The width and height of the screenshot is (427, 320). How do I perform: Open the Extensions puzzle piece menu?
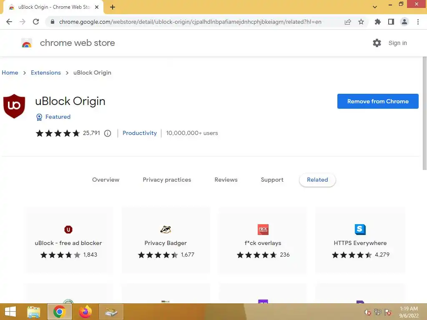click(377, 22)
